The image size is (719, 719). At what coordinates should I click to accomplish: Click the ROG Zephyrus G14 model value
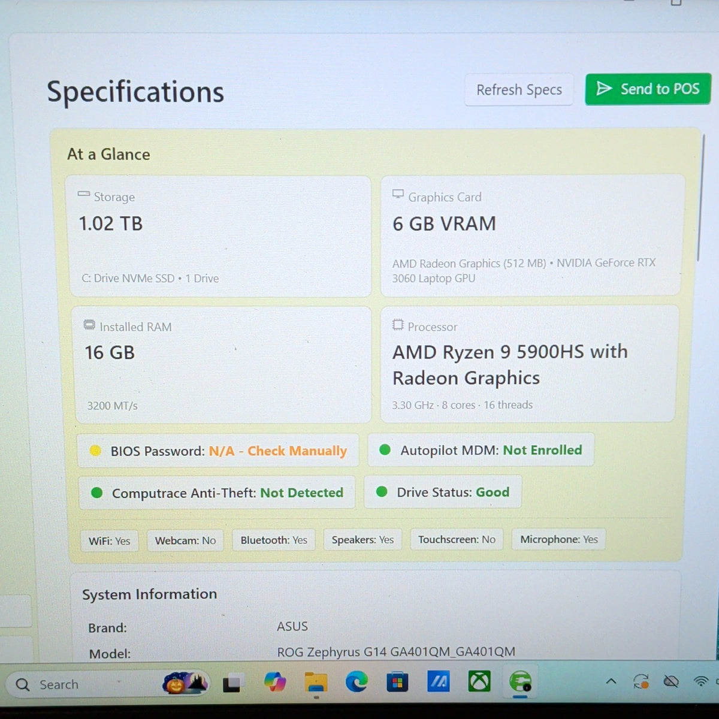click(x=396, y=652)
